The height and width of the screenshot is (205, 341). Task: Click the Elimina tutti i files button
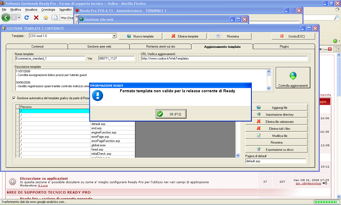point(277,128)
